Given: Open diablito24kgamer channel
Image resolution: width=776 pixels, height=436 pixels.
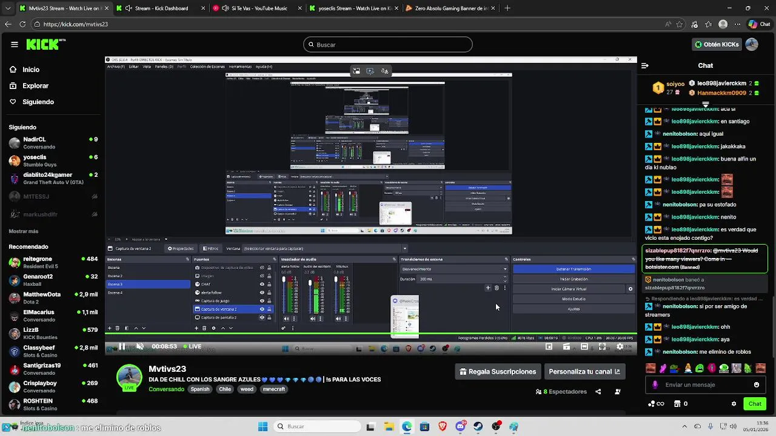Looking at the screenshot, I should [x=53, y=178].
